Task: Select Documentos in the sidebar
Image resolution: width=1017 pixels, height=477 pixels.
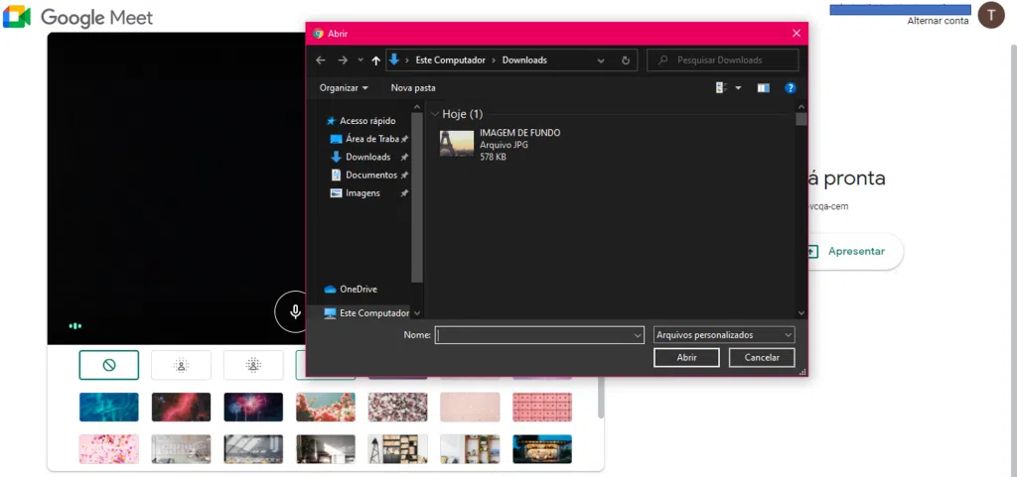Action: (x=370, y=176)
